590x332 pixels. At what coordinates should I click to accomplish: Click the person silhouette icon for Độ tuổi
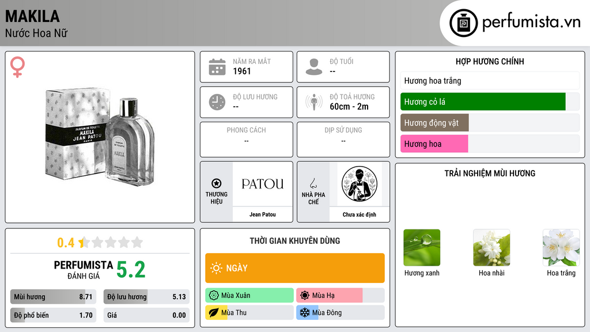pos(314,67)
